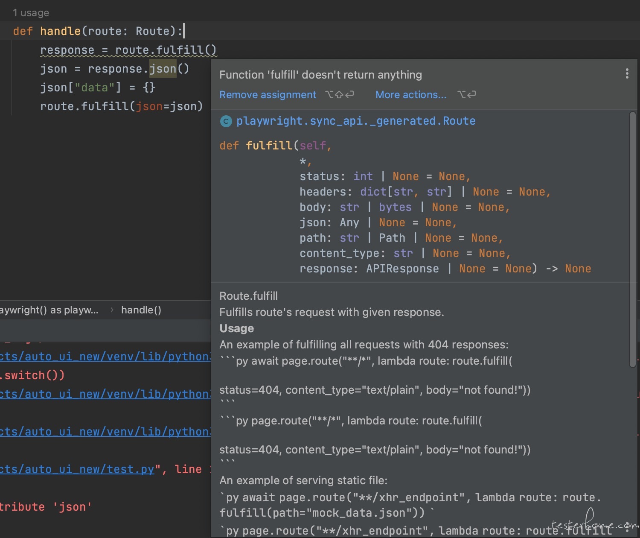
Task: Click the 'headers: dict[str, str]' parameter line
Action: [425, 192]
